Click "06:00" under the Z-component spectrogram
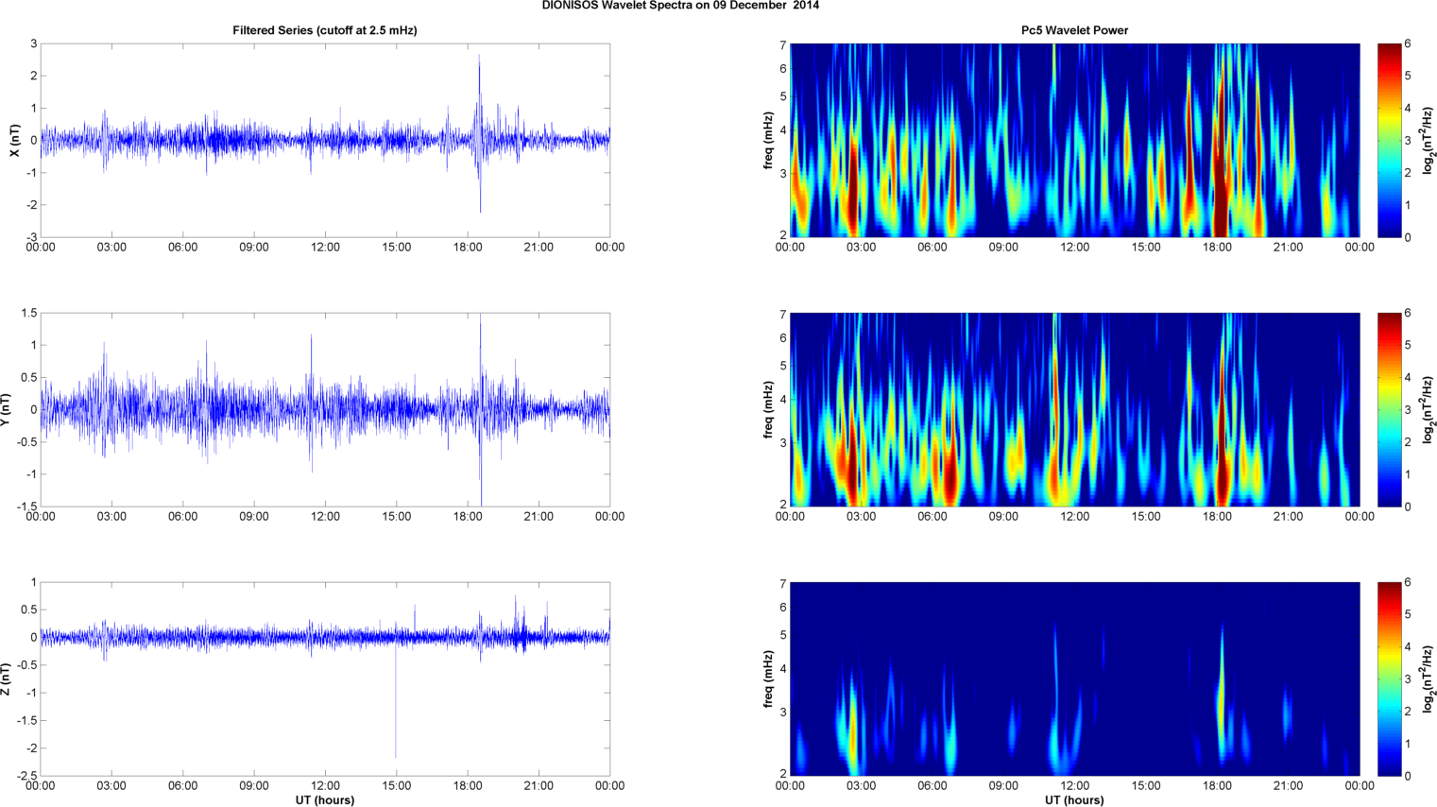1437x807 pixels. (932, 786)
